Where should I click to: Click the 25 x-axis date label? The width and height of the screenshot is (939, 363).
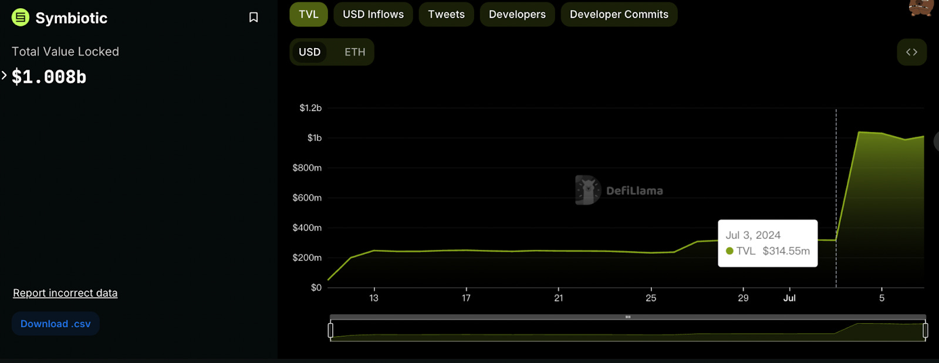[651, 298]
